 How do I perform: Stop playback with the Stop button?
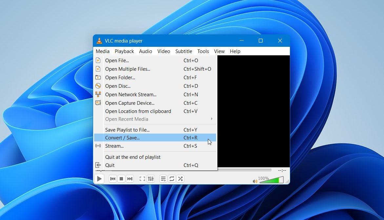click(x=121, y=179)
